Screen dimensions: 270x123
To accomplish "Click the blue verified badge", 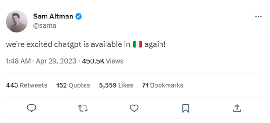I will pos(79,17).
